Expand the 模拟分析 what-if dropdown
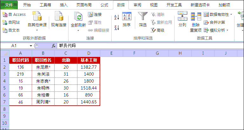The image size is (244, 130). 228,30
